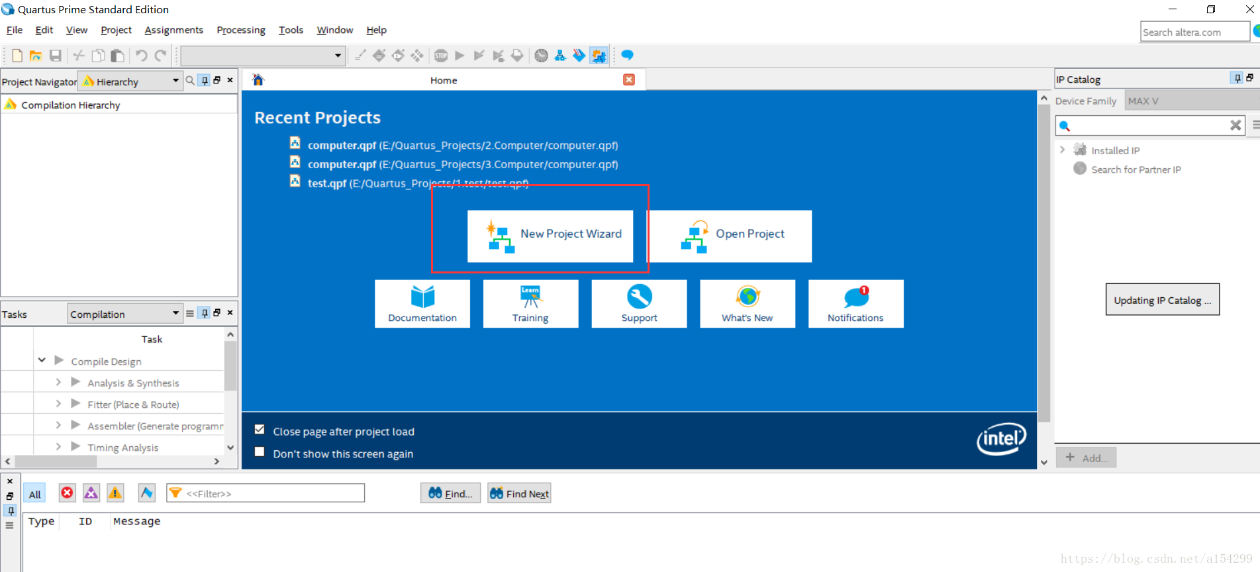
Task: Check Don't show this screen again
Action: point(260,452)
